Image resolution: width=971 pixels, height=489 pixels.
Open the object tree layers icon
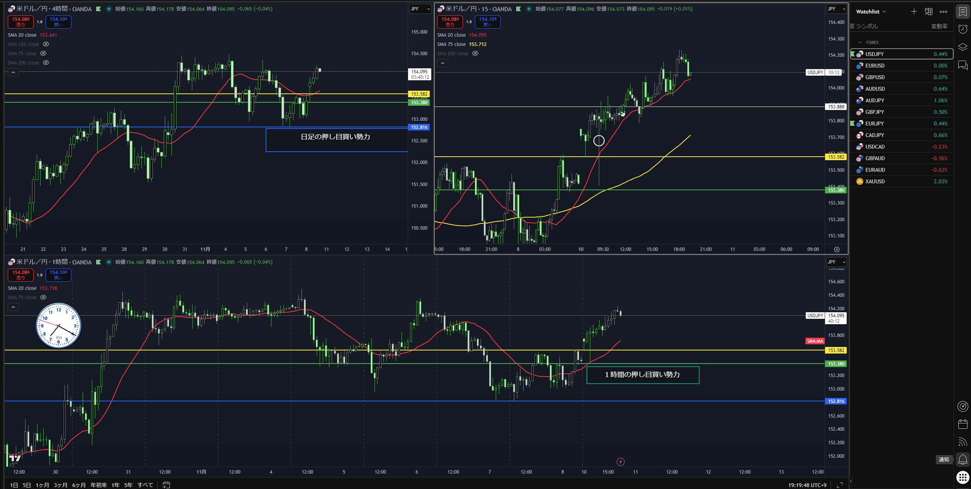(963, 47)
